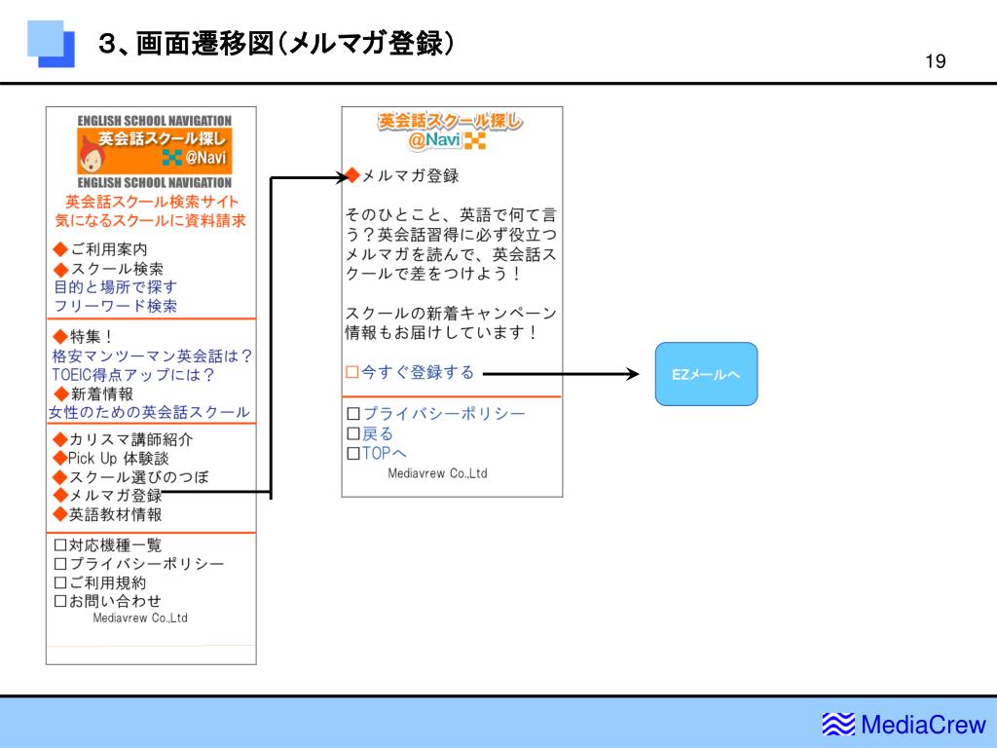The image size is (997, 748).
Task: Open スクール選びのつぼ menu item
Action: (131, 477)
